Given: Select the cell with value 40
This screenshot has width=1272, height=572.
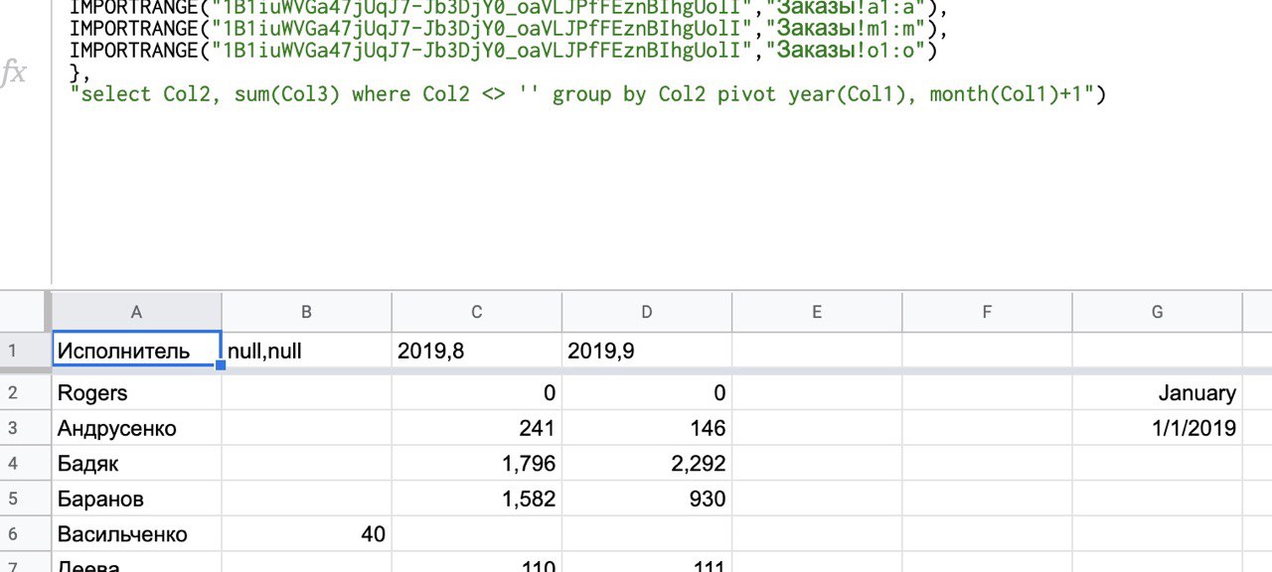Looking at the screenshot, I should click(x=306, y=535).
